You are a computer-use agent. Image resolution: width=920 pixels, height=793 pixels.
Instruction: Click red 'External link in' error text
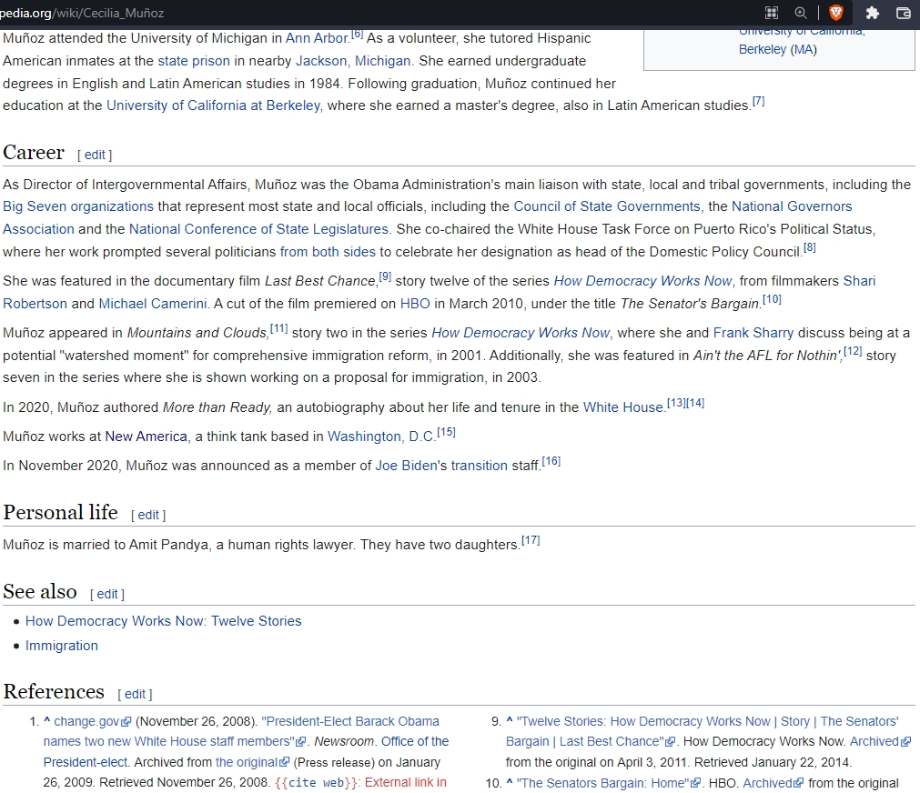coord(406,783)
